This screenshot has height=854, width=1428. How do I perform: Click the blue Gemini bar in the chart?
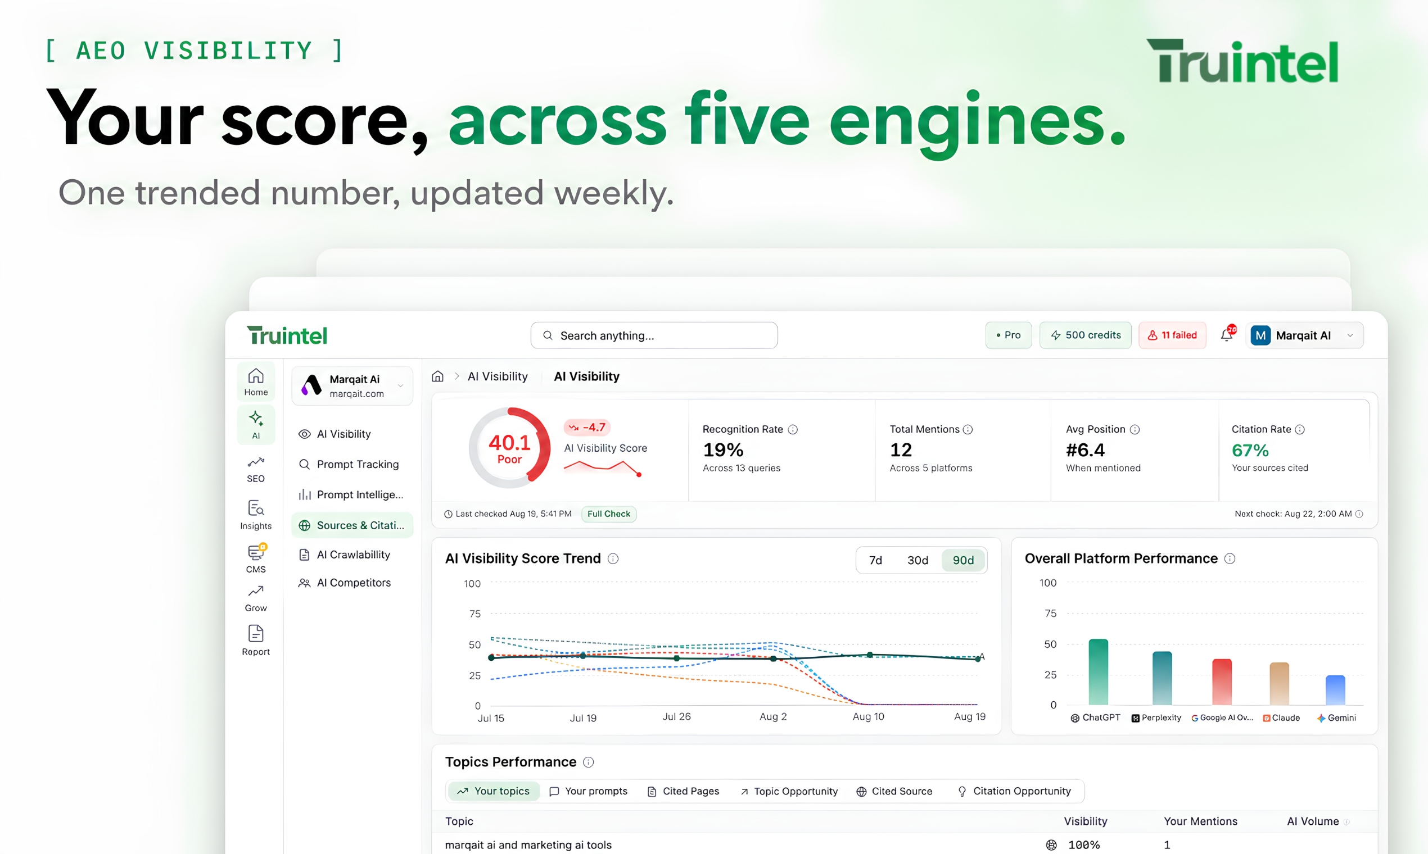click(x=1335, y=691)
